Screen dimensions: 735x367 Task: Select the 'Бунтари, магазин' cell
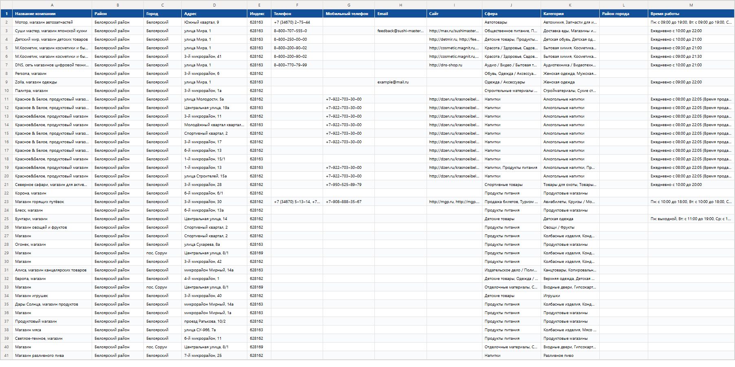tap(52, 219)
